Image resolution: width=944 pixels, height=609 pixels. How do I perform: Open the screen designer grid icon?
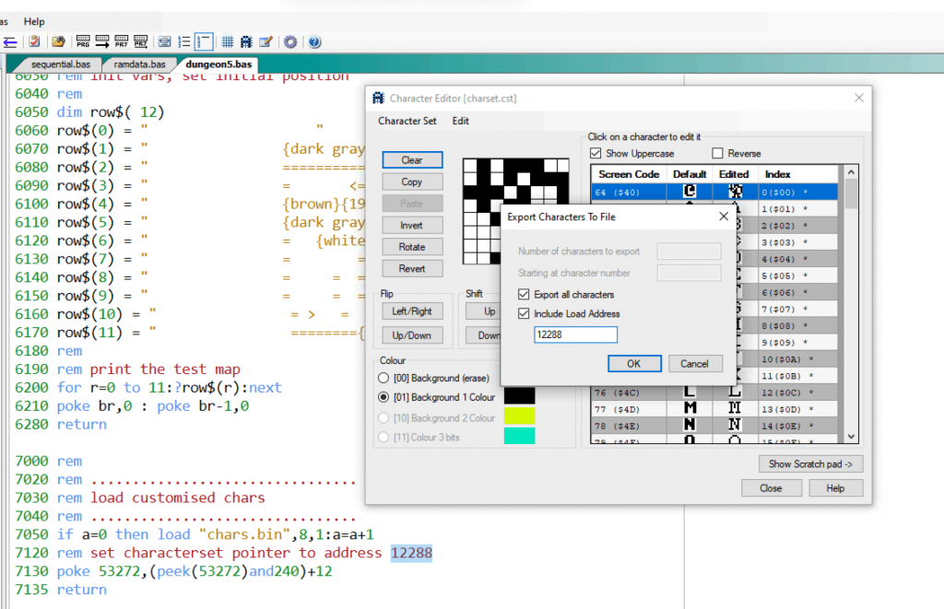(228, 41)
